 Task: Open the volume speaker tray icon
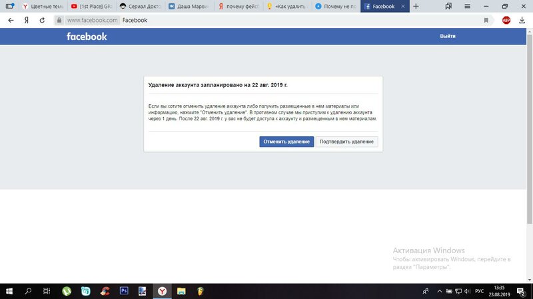coord(468,291)
